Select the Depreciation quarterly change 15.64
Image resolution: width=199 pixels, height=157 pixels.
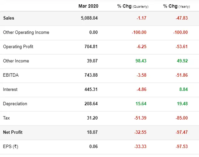141,104
